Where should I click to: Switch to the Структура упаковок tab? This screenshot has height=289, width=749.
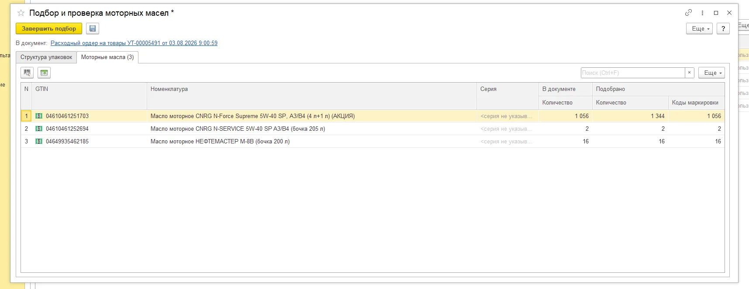46,57
